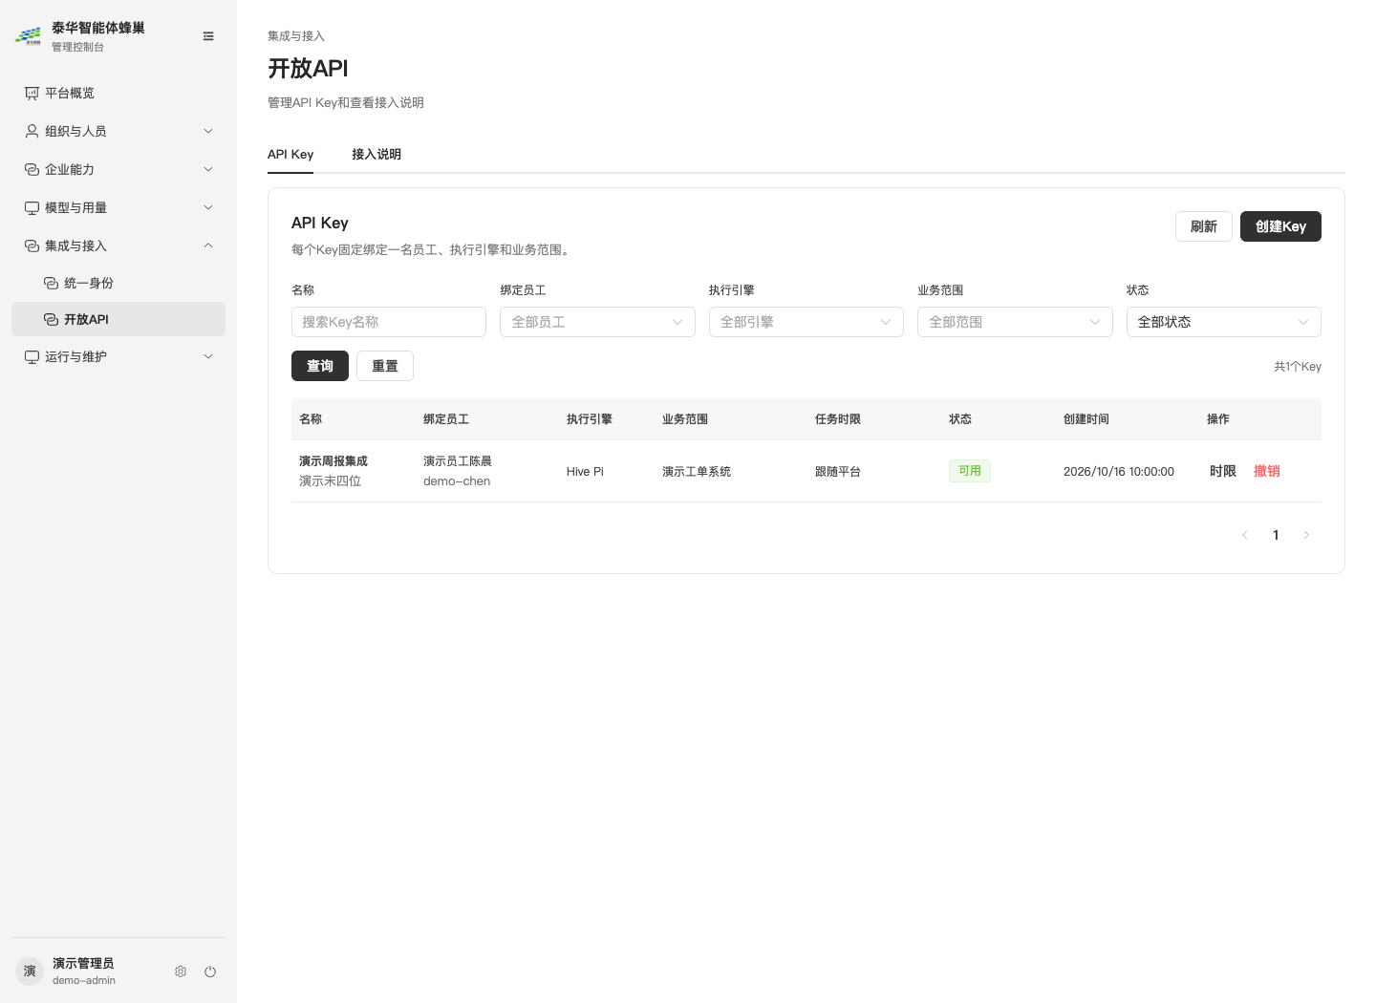Expand the 组织与人员 menu chevron

(208, 131)
